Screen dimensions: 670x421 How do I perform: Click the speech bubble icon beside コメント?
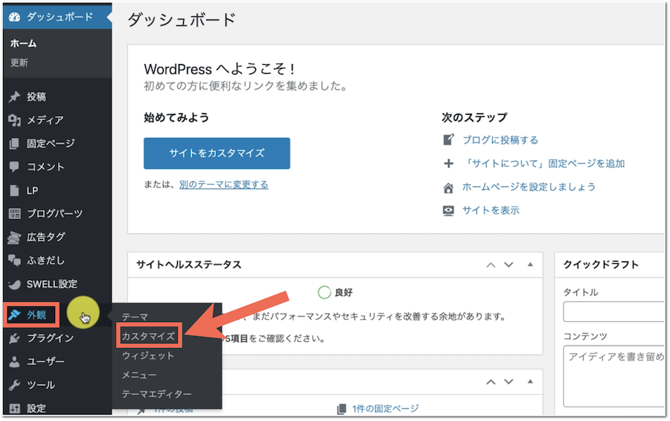click(14, 167)
